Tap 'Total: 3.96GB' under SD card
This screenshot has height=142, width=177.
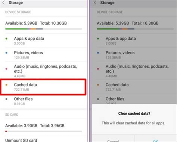point(52,126)
